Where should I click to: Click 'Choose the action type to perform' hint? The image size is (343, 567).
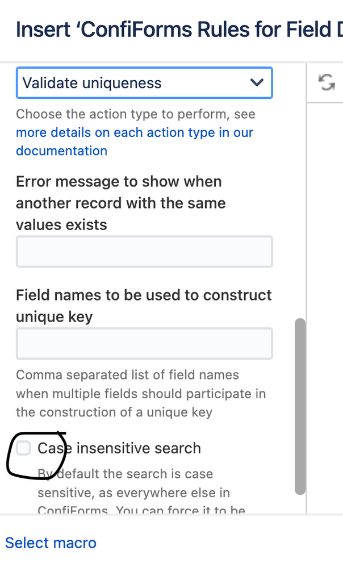tap(136, 114)
